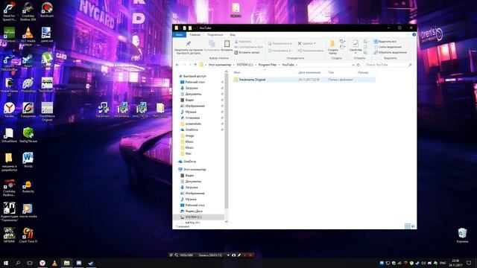Open the address bar history dropdown
477x268 pixels.
353,65
